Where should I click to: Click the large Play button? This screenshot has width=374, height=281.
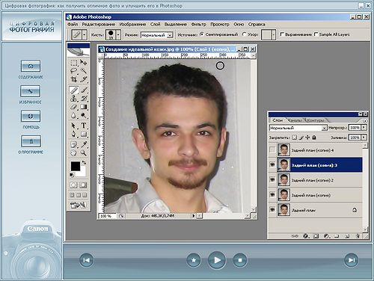pos(217,260)
